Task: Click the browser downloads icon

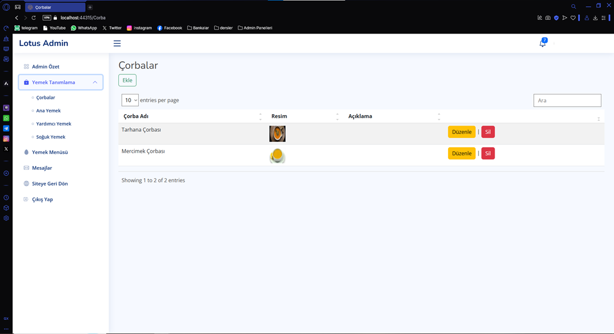Action: (x=595, y=18)
